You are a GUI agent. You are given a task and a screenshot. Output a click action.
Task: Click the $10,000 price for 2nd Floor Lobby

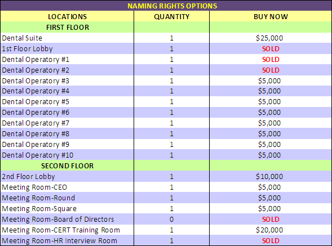(269, 176)
